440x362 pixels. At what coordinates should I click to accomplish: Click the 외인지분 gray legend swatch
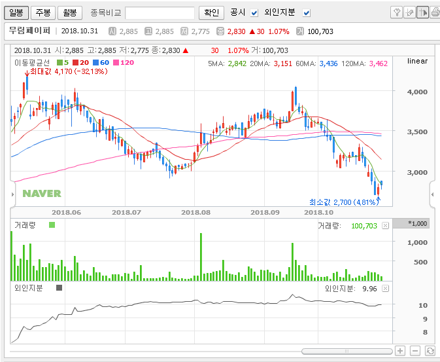coord(59,288)
